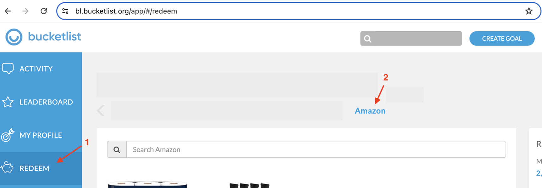Screen dimensions: 542x188
Task: Click the bookmark star in the address bar
Action: pyautogui.click(x=529, y=10)
